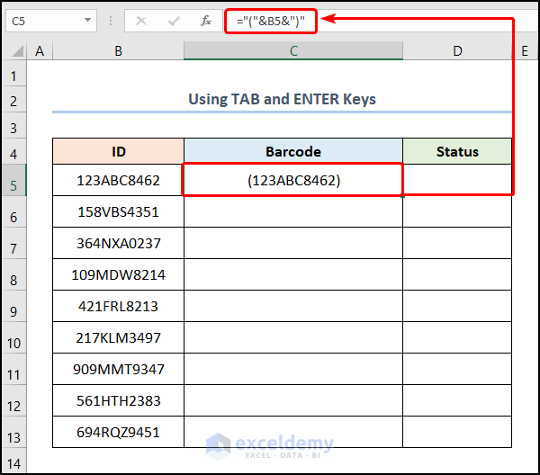Click the Enter checkmark formula bar icon
Screen dimensions: 540x475
coord(174,22)
